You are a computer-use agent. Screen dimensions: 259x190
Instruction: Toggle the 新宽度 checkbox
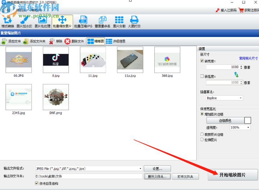tap(202, 61)
